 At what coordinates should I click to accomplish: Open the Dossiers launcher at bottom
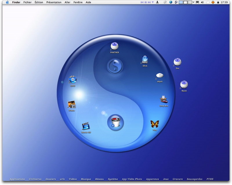click(x=50, y=179)
